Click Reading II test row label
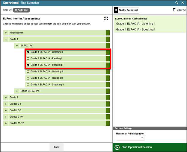The width and height of the screenshot is (187, 152). coord(47,78)
